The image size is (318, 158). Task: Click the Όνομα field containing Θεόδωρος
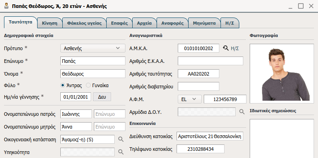[93, 74]
